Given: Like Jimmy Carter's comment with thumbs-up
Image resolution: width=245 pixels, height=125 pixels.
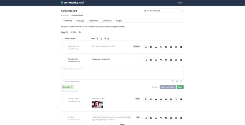Looking at the screenshot, I should 156,99.
